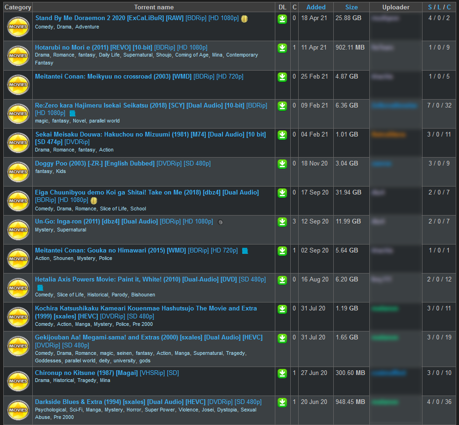Click the 7 / 0 / 32 stats cell

[439, 113]
